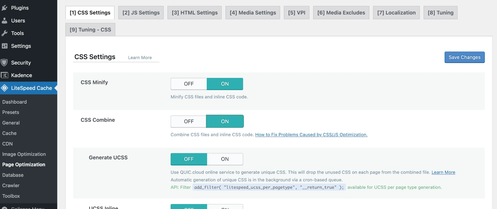Click the LiteSpeed Cache diamond icon
The image size is (497, 209).
coord(4,88)
